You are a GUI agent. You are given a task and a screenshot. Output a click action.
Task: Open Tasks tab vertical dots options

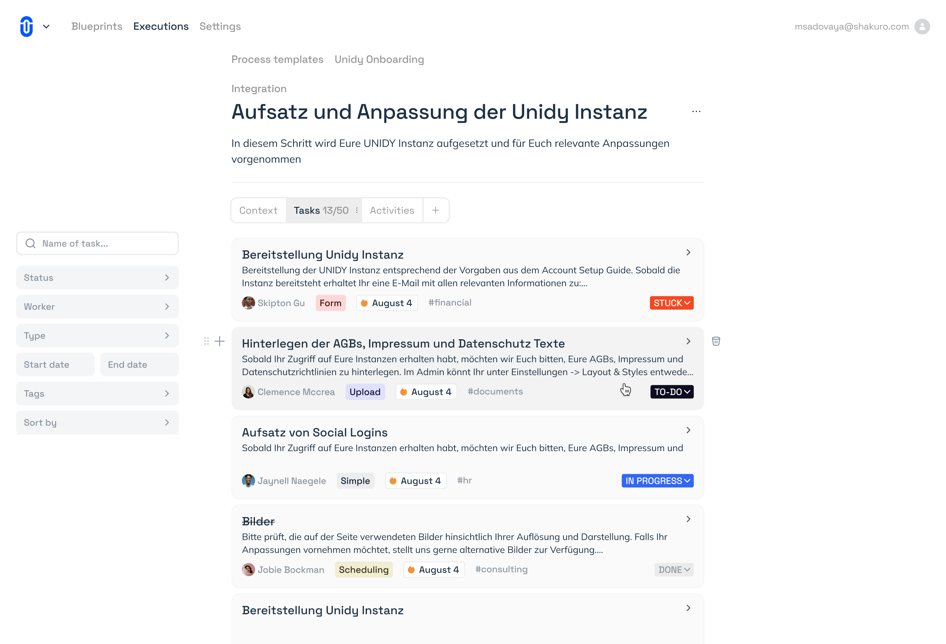coord(357,210)
